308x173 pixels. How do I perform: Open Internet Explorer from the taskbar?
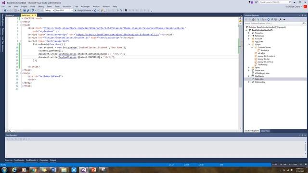pyautogui.click(x=14, y=170)
